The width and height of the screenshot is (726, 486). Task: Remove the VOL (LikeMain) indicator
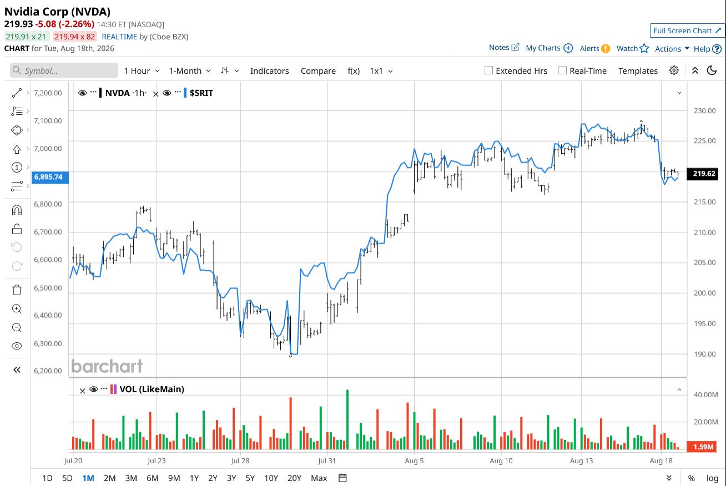[x=83, y=390]
